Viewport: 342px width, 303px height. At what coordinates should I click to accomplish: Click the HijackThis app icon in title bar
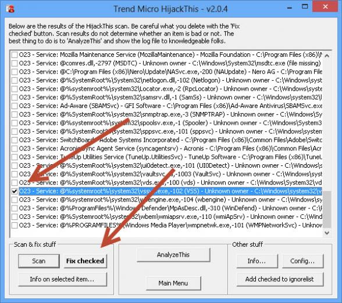(10, 9)
